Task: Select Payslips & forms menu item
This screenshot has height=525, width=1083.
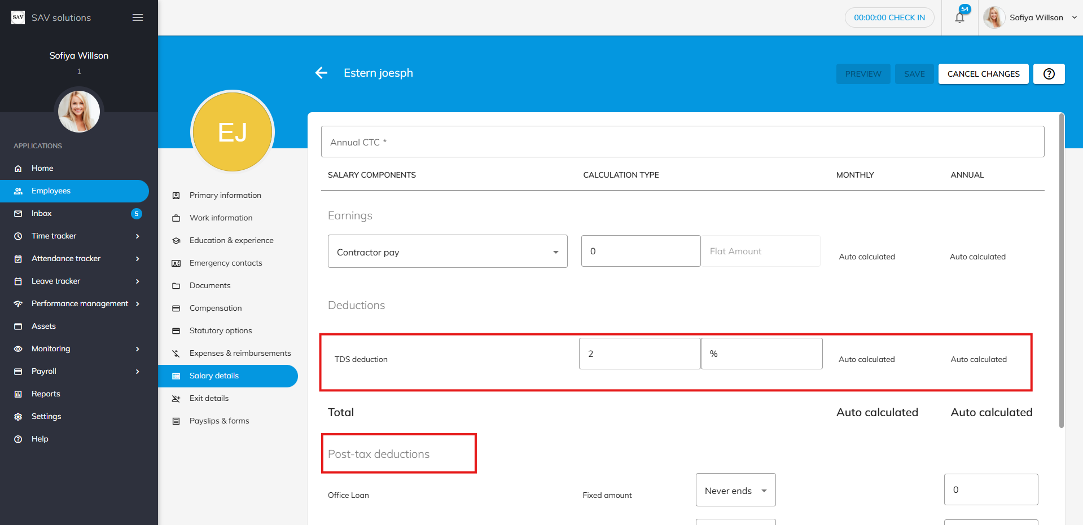Action: [219, 421]
